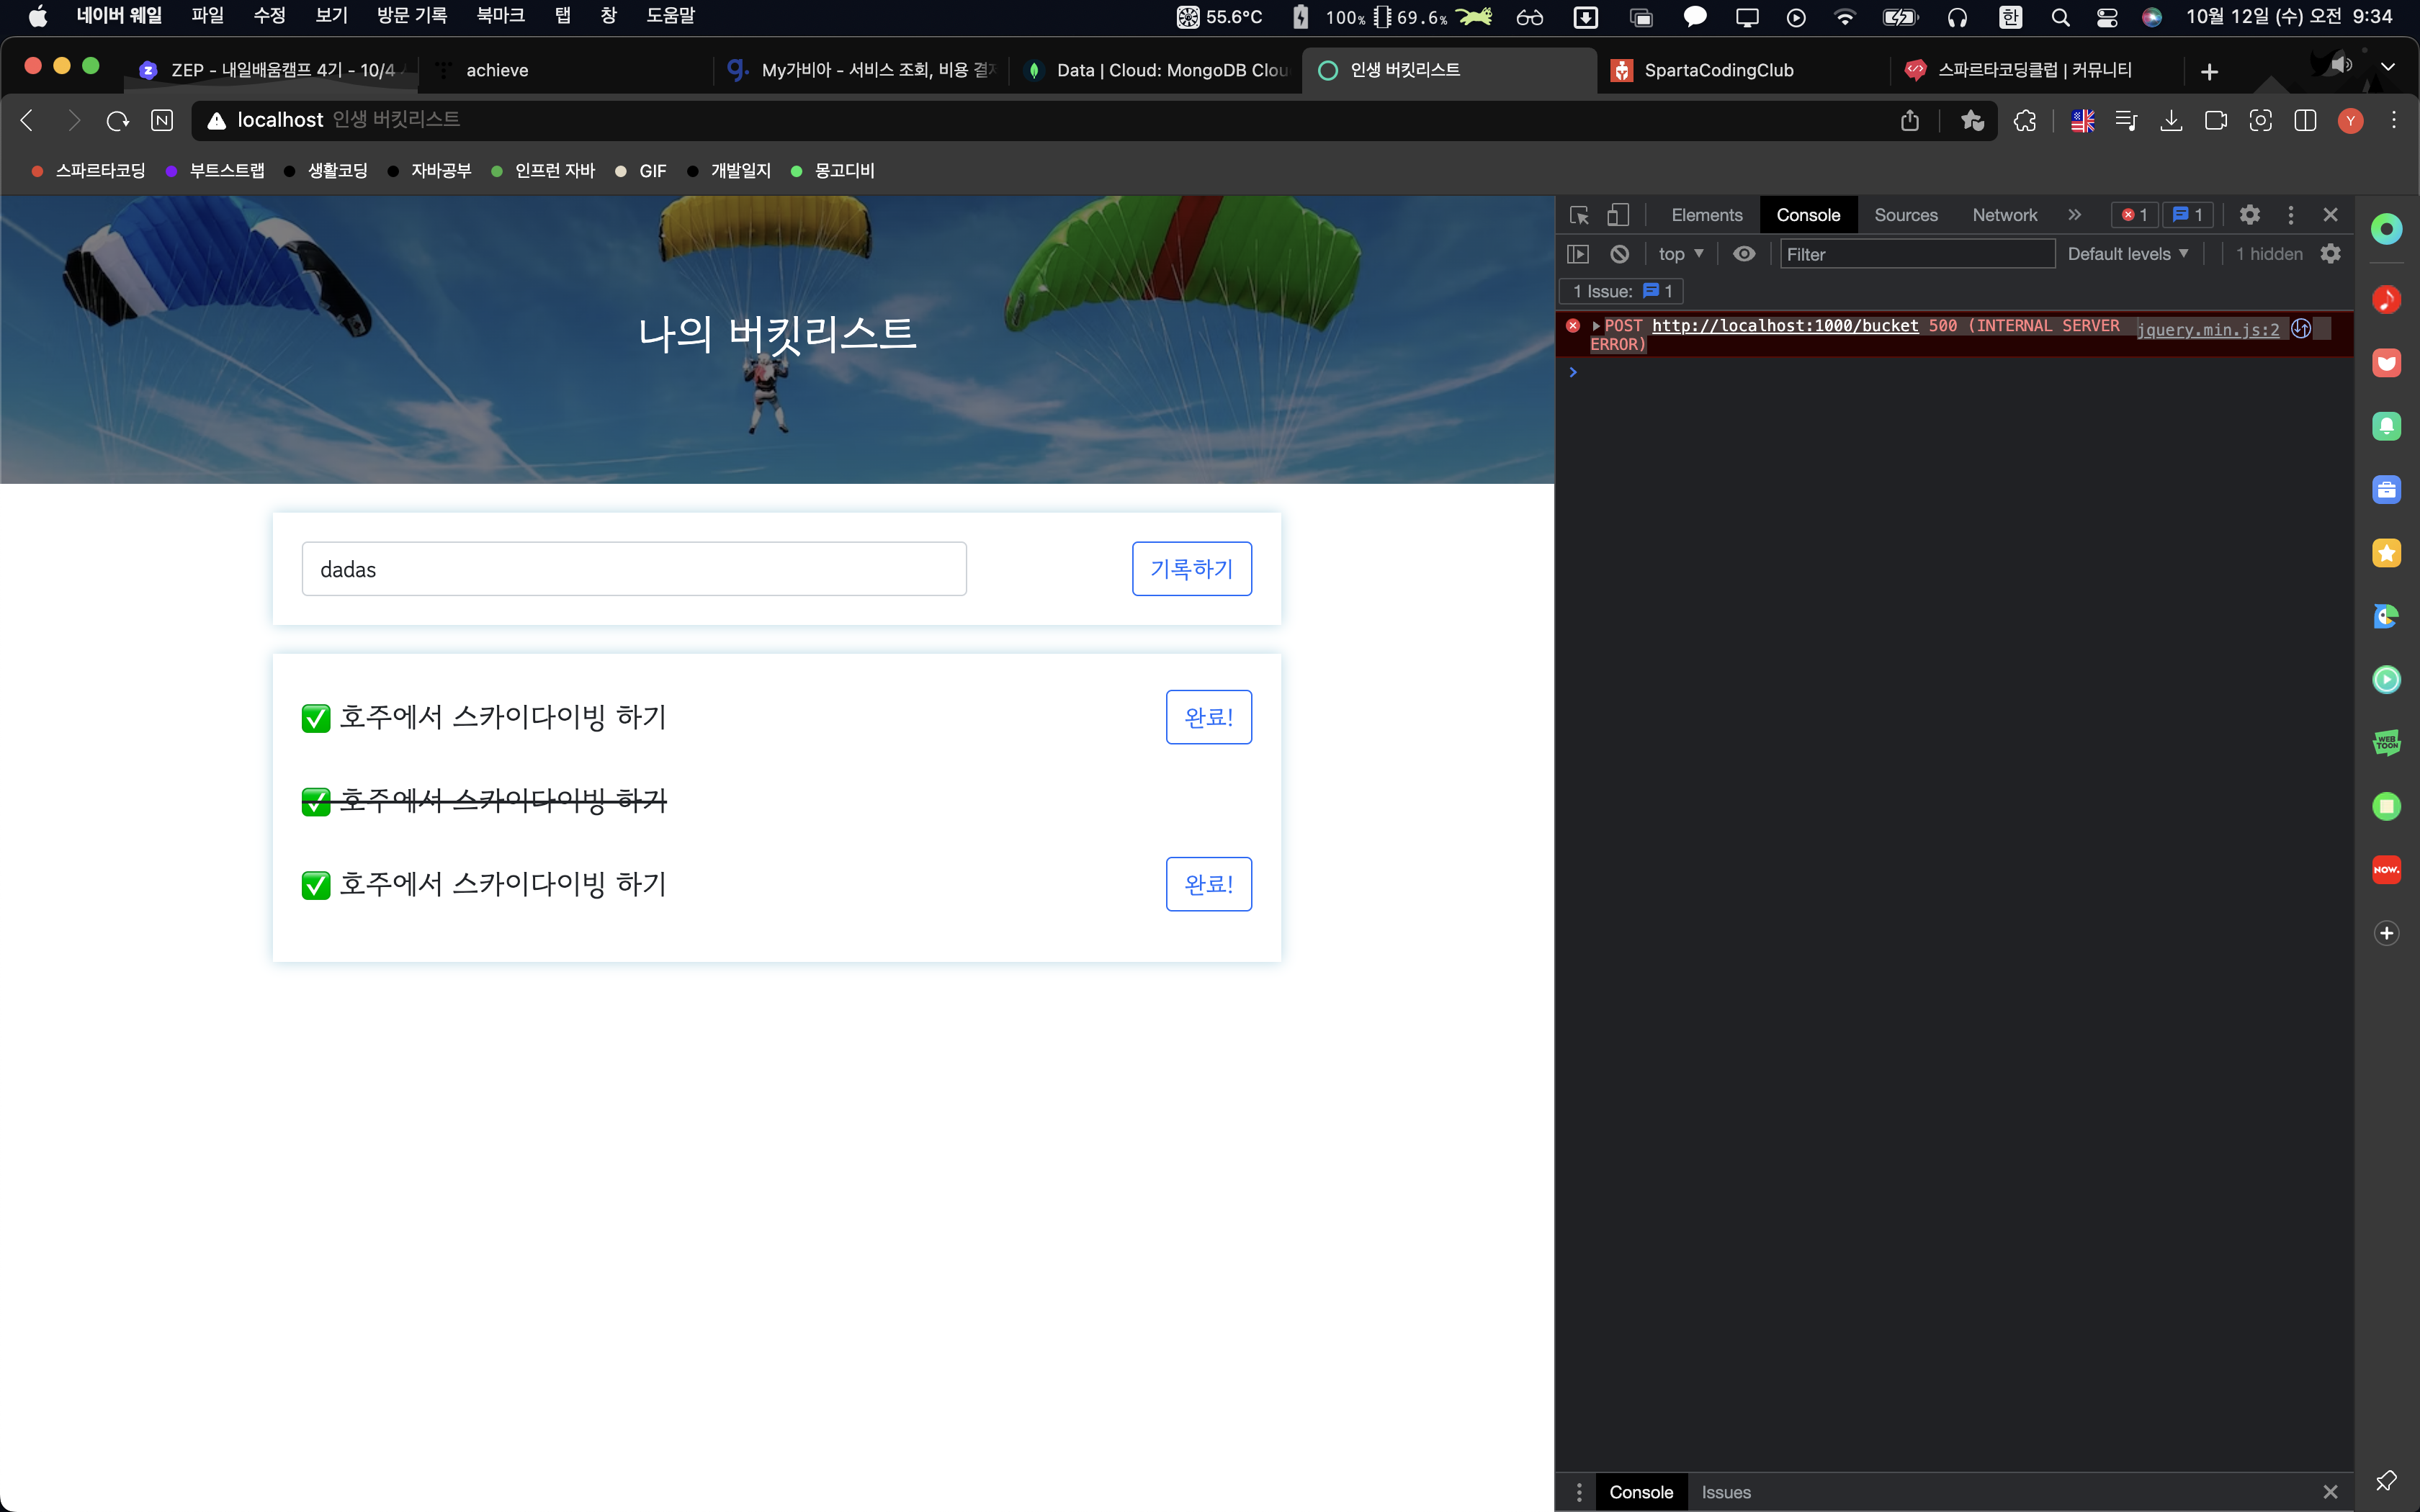Screen dimensions: 2420x1512
Task: Click the 기록하기 button
Action: 1191,569
